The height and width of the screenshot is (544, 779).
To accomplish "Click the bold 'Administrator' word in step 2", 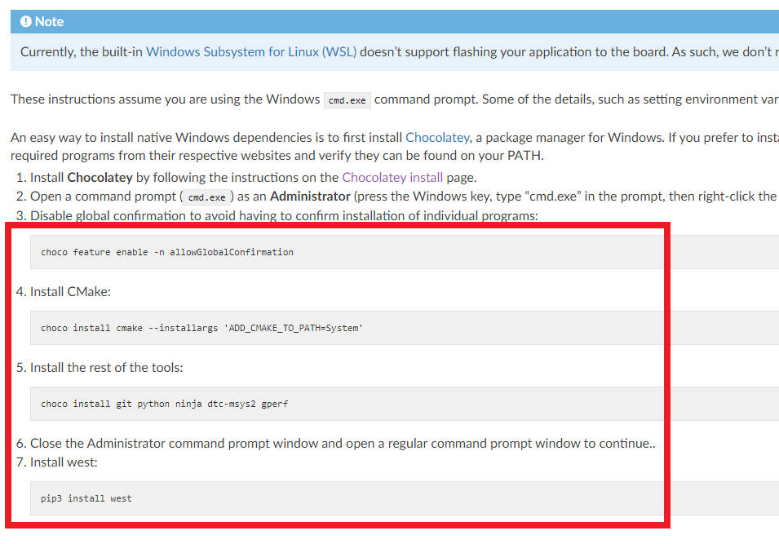I will pyautogui.click(x=310, y=197).
